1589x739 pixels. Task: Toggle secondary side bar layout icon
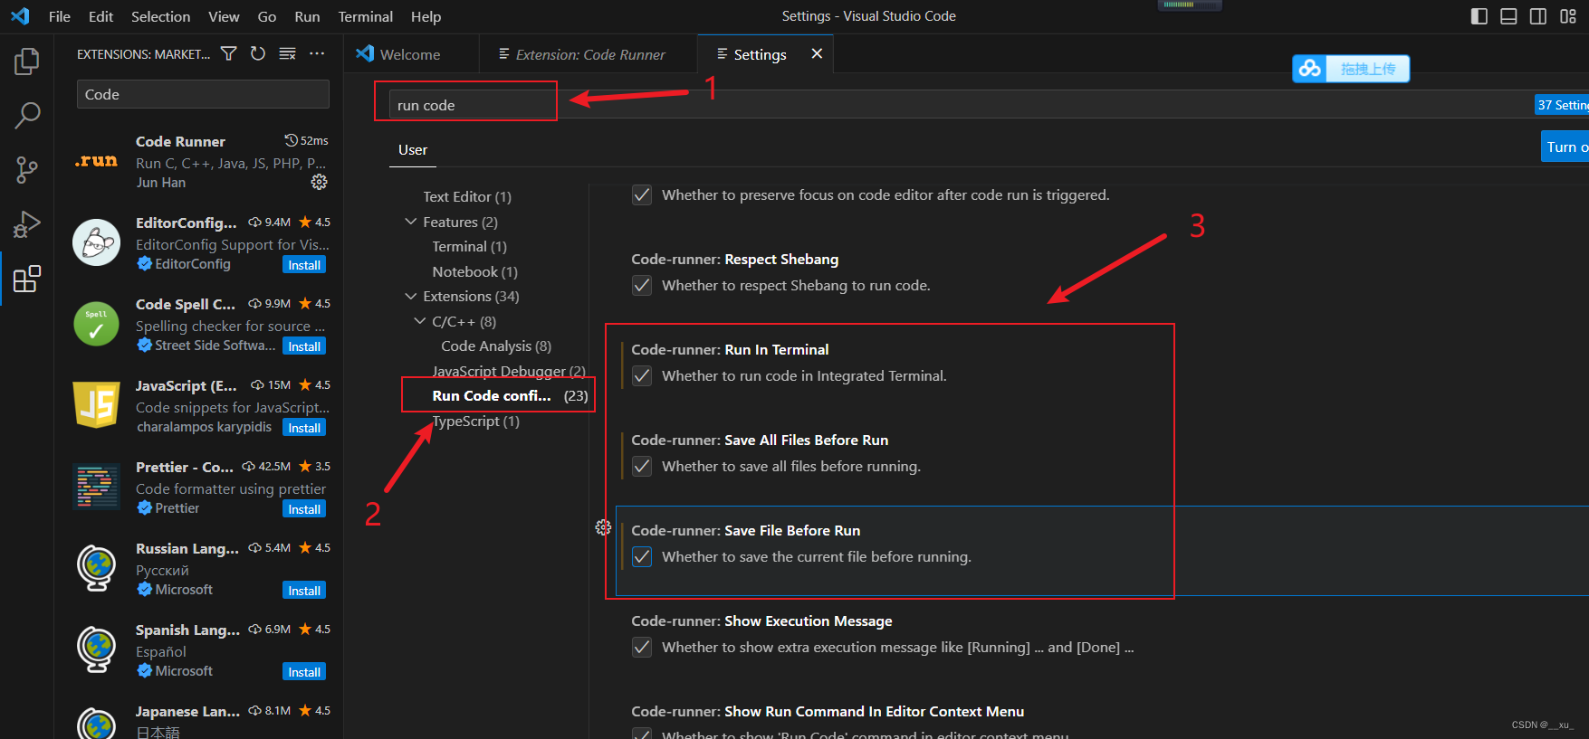point(1538,16)
